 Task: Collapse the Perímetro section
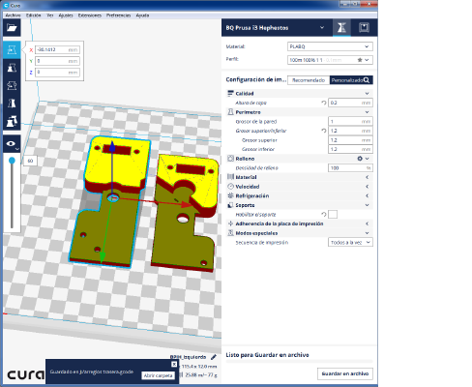[x=367, y=112]
